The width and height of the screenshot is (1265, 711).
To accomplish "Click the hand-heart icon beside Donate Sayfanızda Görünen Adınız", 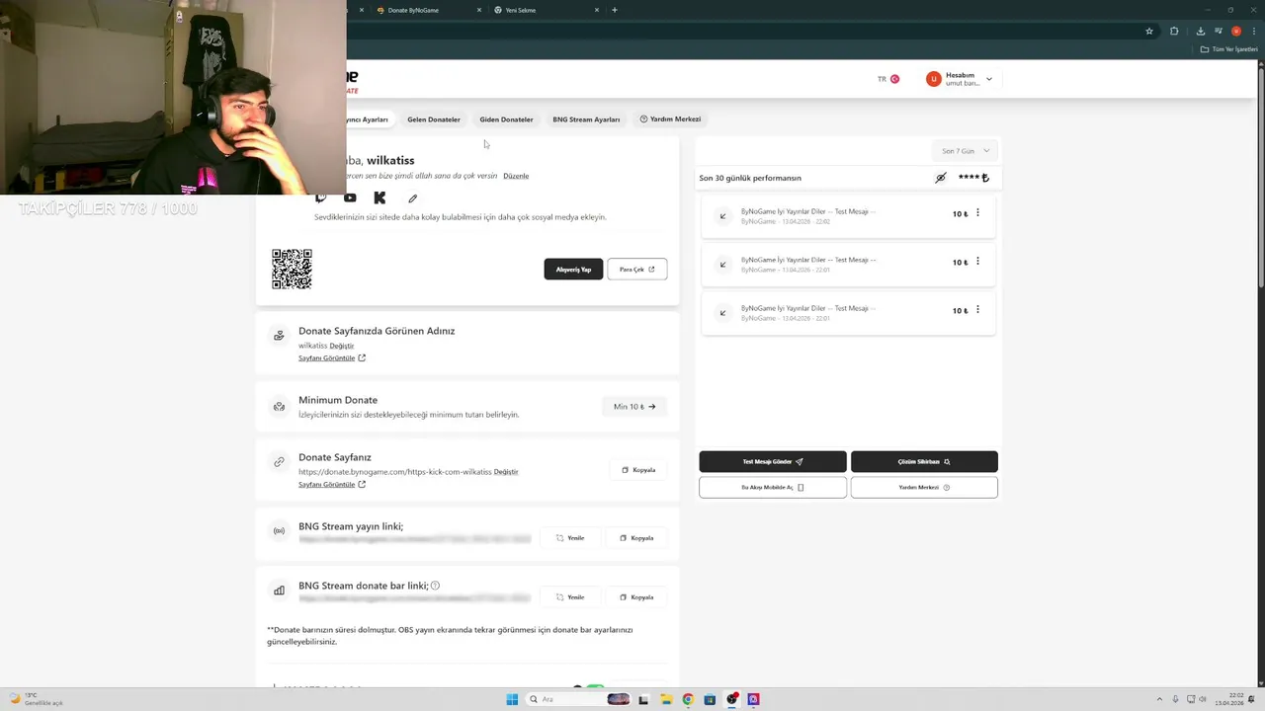I will [279, 336].
